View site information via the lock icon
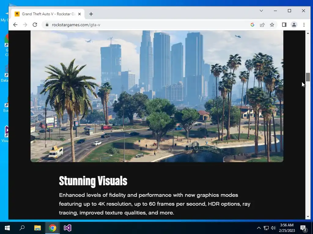The image size is (313, 234). coord(47,25)
